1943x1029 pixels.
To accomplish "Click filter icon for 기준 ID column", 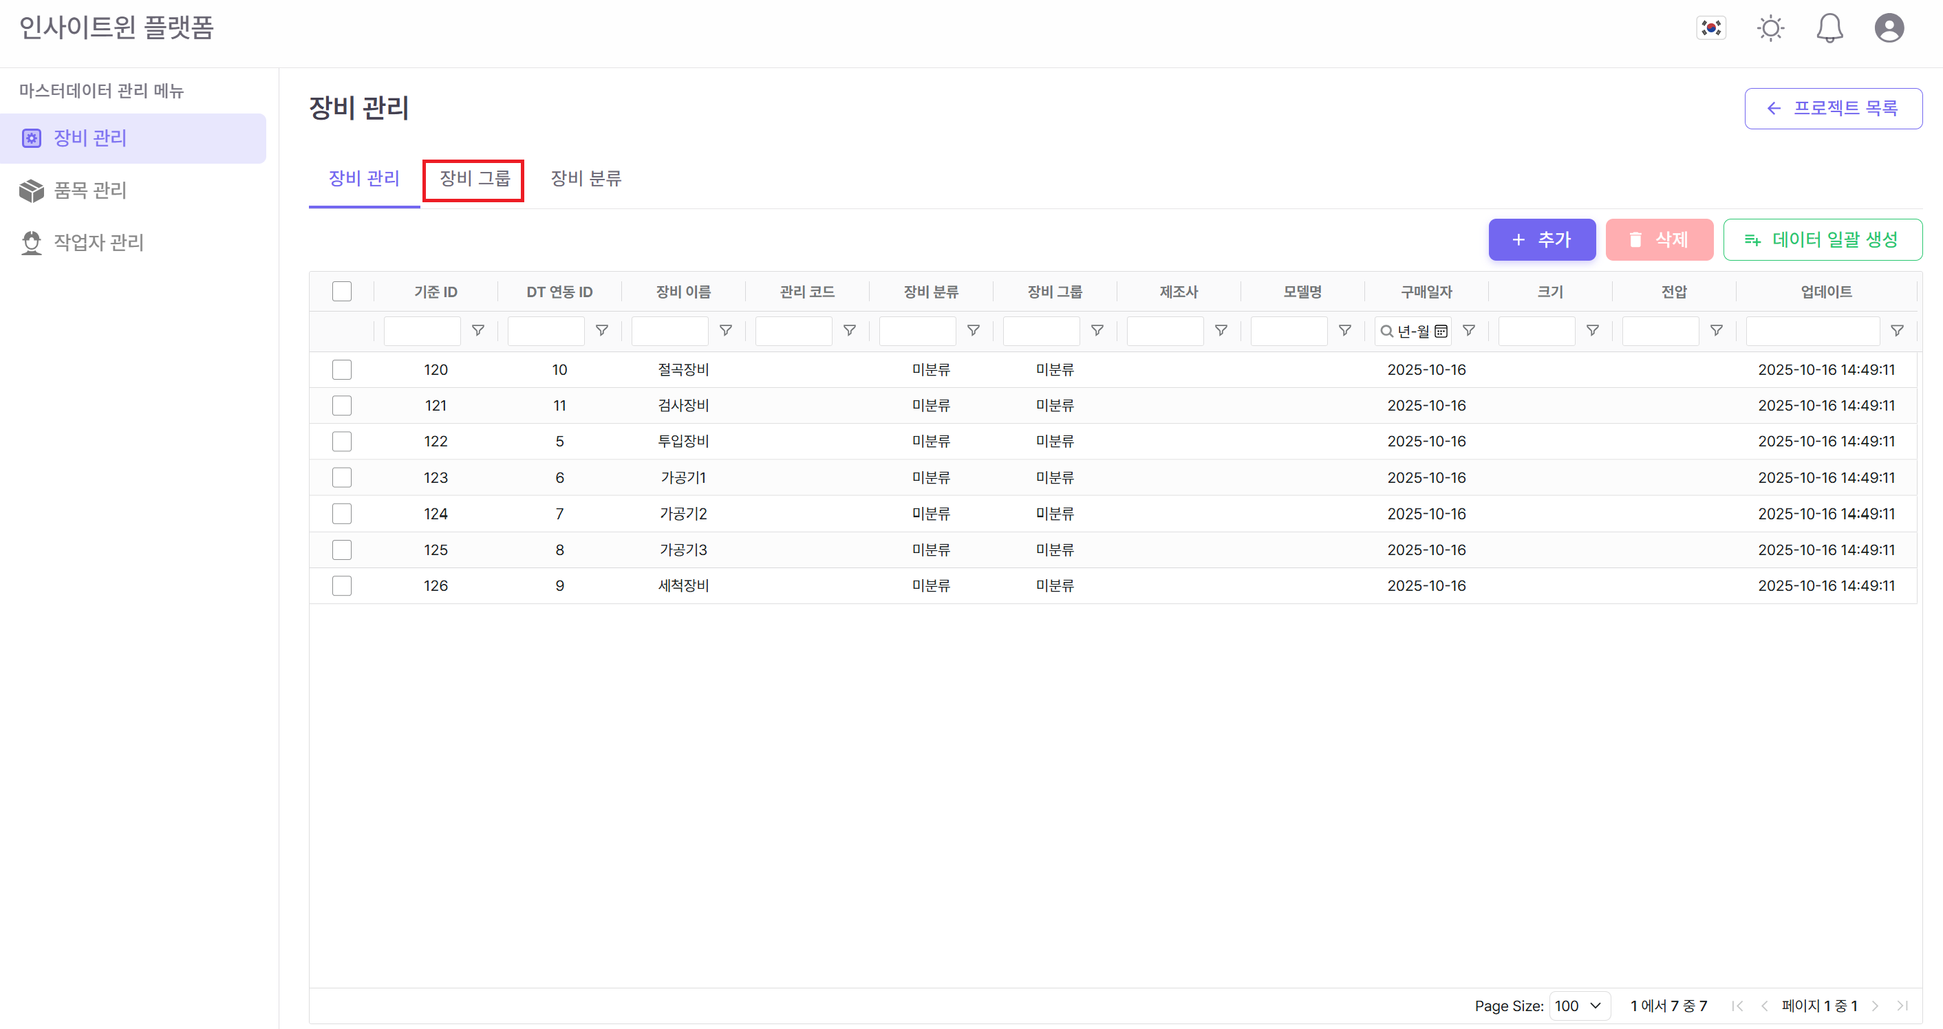I will (477, 331).
